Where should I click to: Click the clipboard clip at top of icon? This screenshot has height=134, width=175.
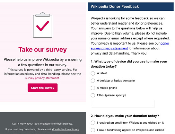[43, 15]
